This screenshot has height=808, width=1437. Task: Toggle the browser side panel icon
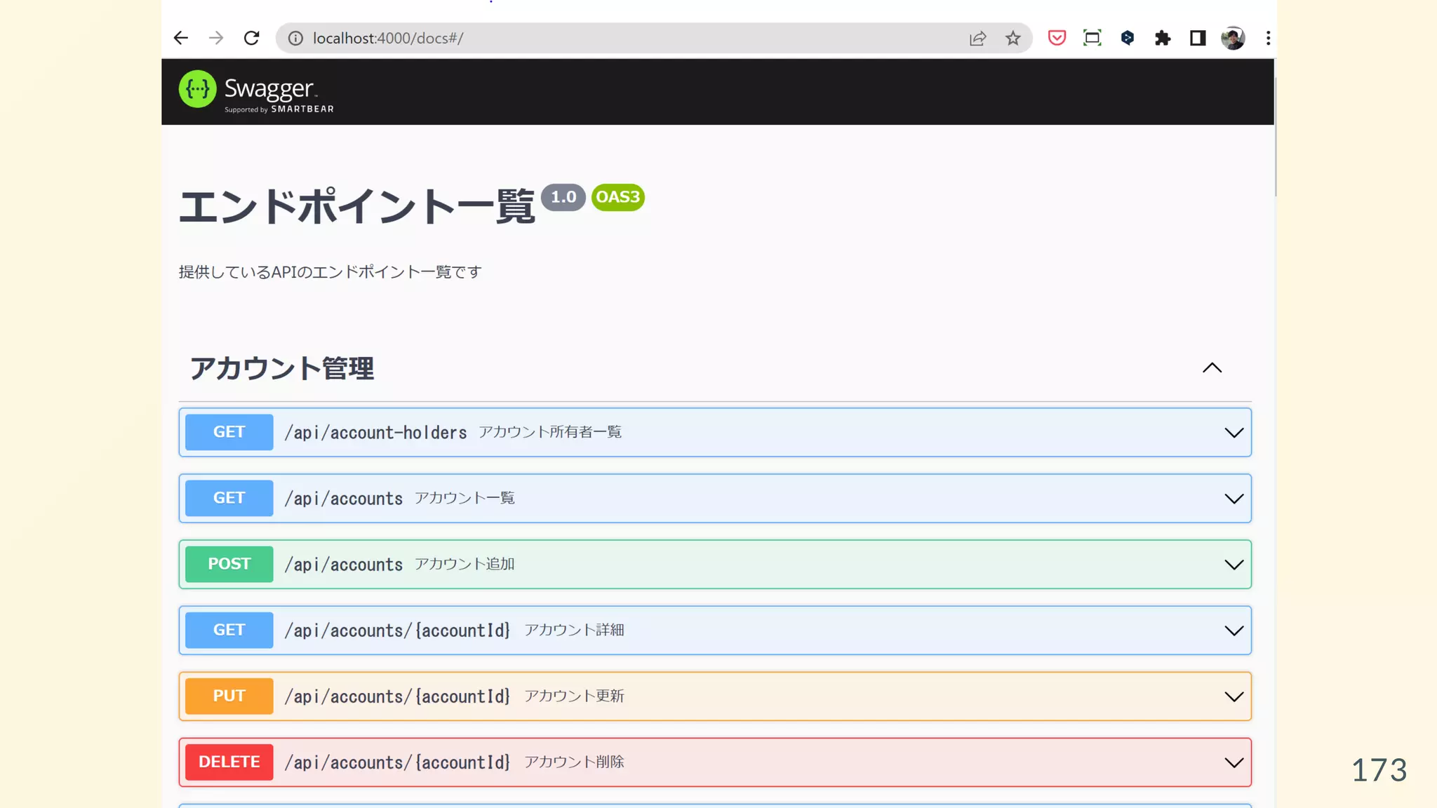[x=1198, y=38]
